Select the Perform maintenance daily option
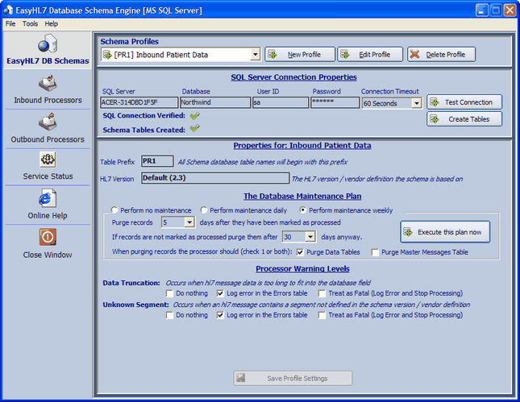The height and width of the screenshot is (402, 520). [x=205, y=210]
